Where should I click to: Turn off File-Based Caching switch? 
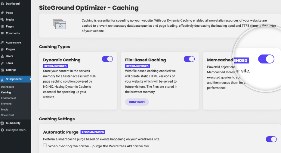(189, 59)
